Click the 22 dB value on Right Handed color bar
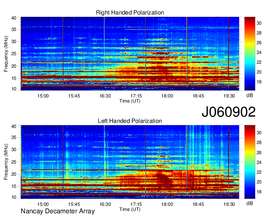The height and width of the screenshot is (216, 266). click(x=259, y=62)
